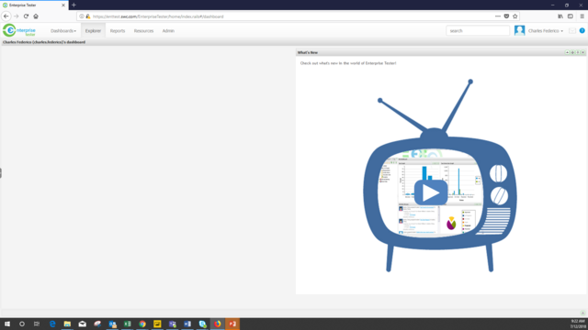Open the Dashboards dropdown menu

coord(63,31)
